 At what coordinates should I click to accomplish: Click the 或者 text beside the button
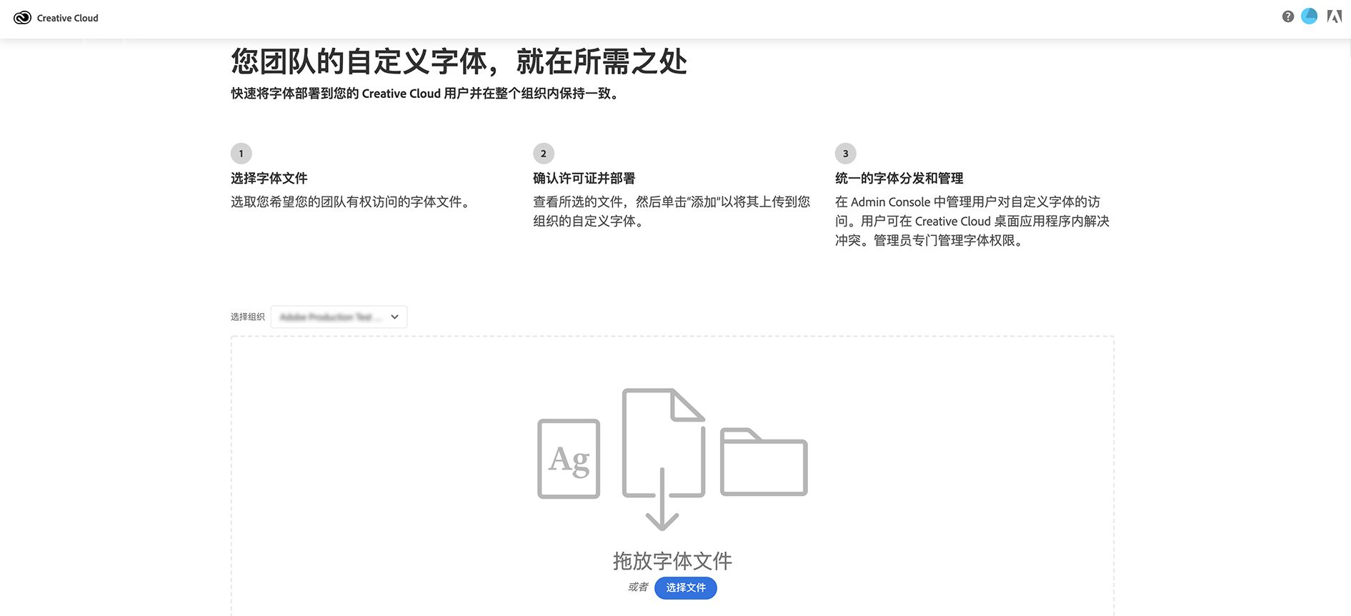click(638, 587)
